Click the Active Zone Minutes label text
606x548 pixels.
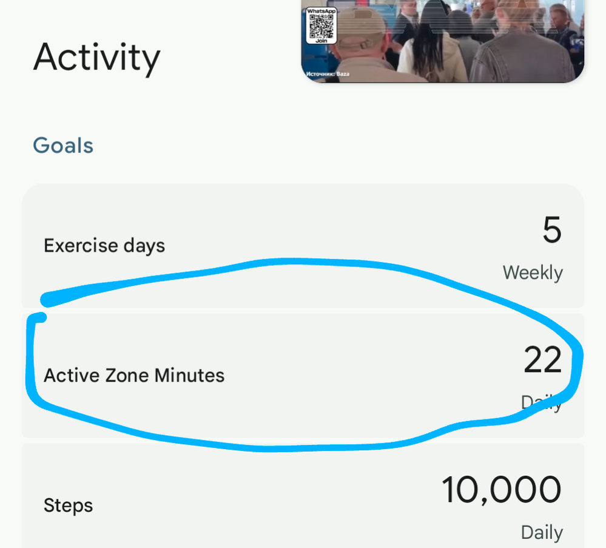click(134, 376)
